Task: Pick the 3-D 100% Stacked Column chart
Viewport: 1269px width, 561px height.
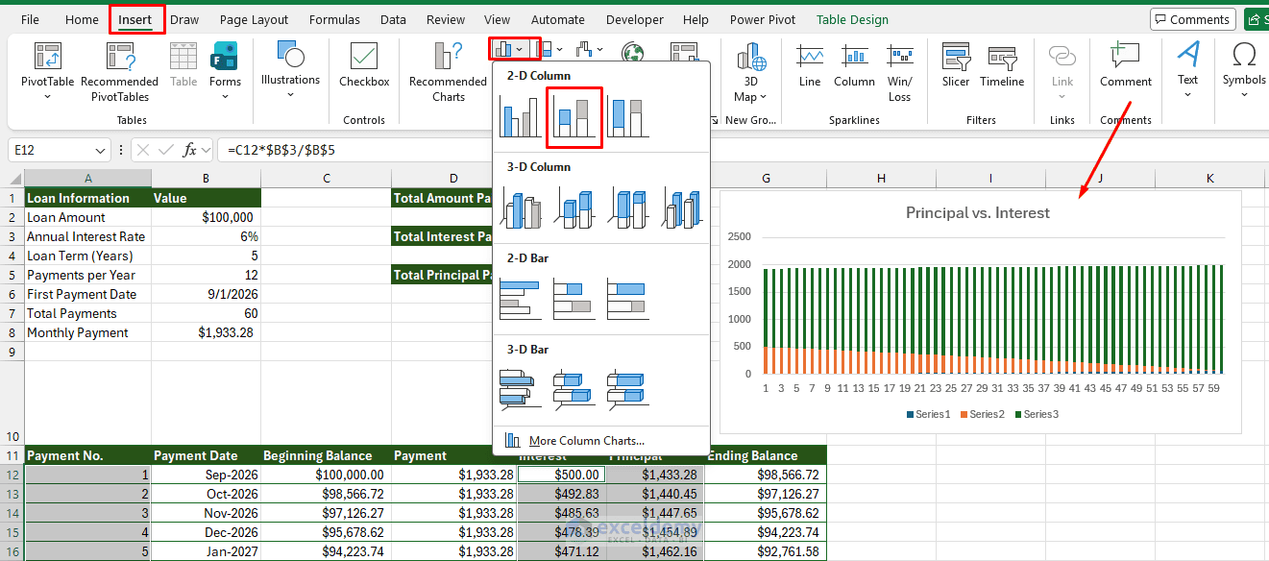Action: point(628,207)
